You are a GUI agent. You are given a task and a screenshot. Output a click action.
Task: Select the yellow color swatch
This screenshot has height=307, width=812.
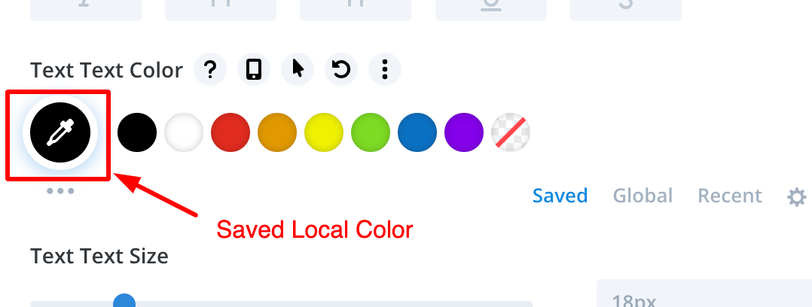point(324,132)
